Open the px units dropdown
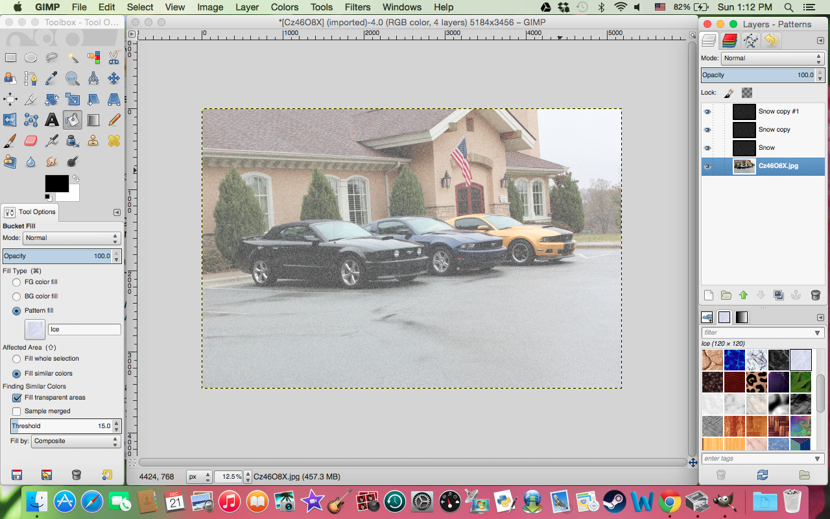 click(x=198, y=477)
